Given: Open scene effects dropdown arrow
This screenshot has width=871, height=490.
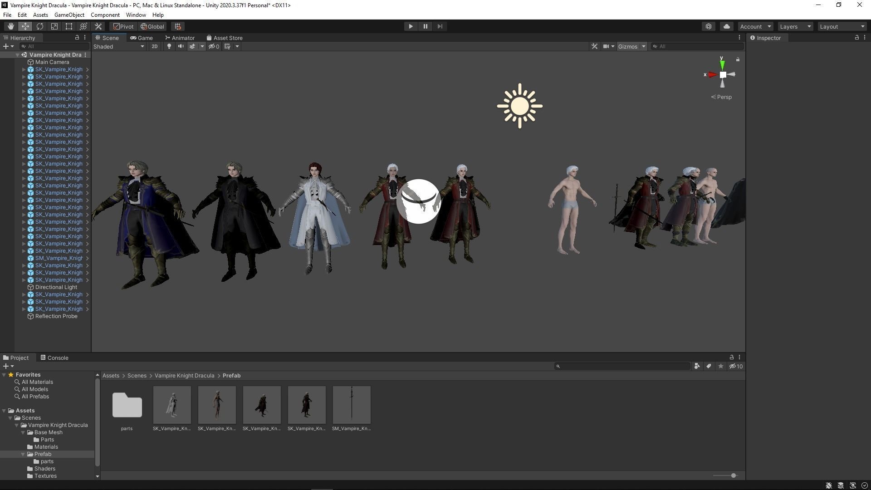Looking at the screenshot, I should click(202, 46).
